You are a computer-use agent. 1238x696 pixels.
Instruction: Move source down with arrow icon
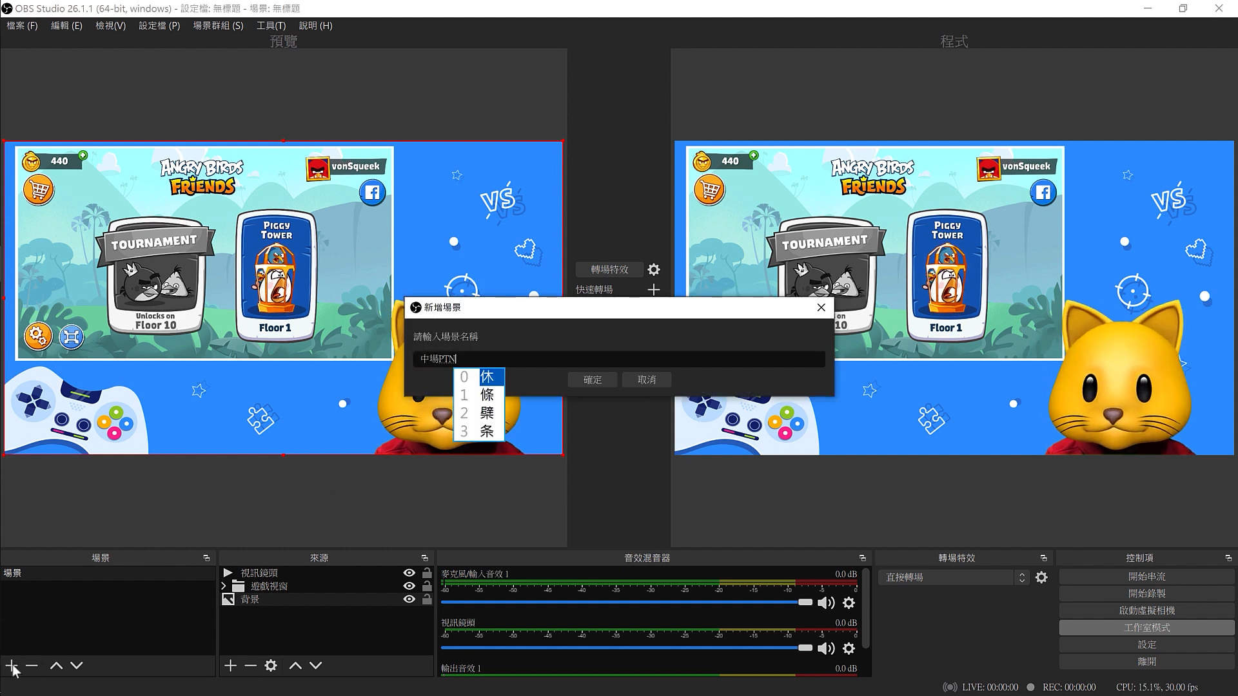point(315,665)
